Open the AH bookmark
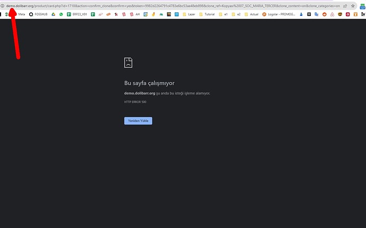Image resolution: width=366 pixels, height=228 pixels. coord(135,14)
